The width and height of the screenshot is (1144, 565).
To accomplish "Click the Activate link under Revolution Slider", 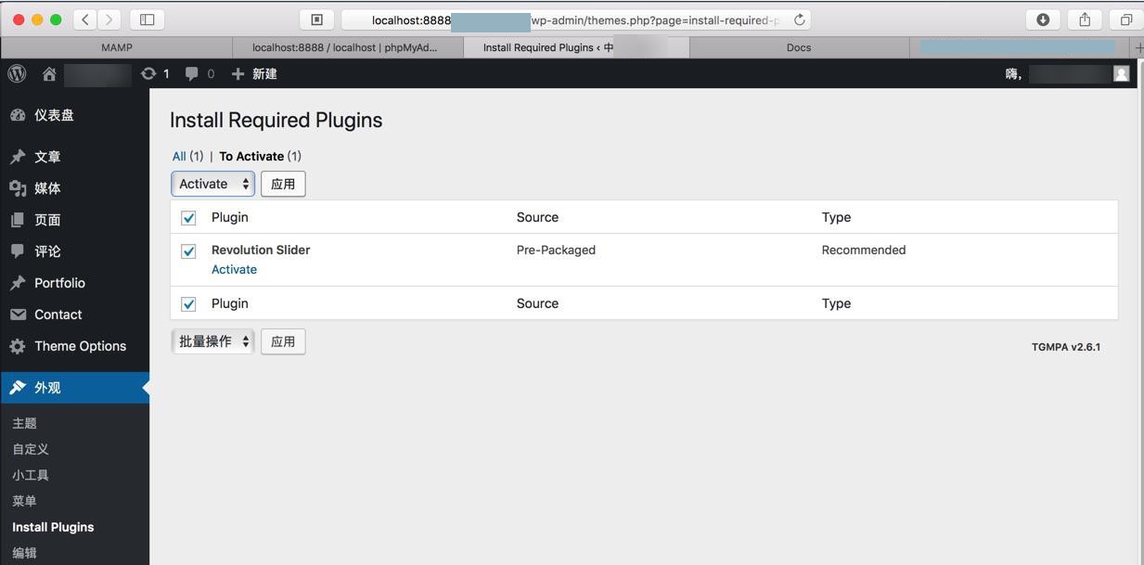I will 234,269.
